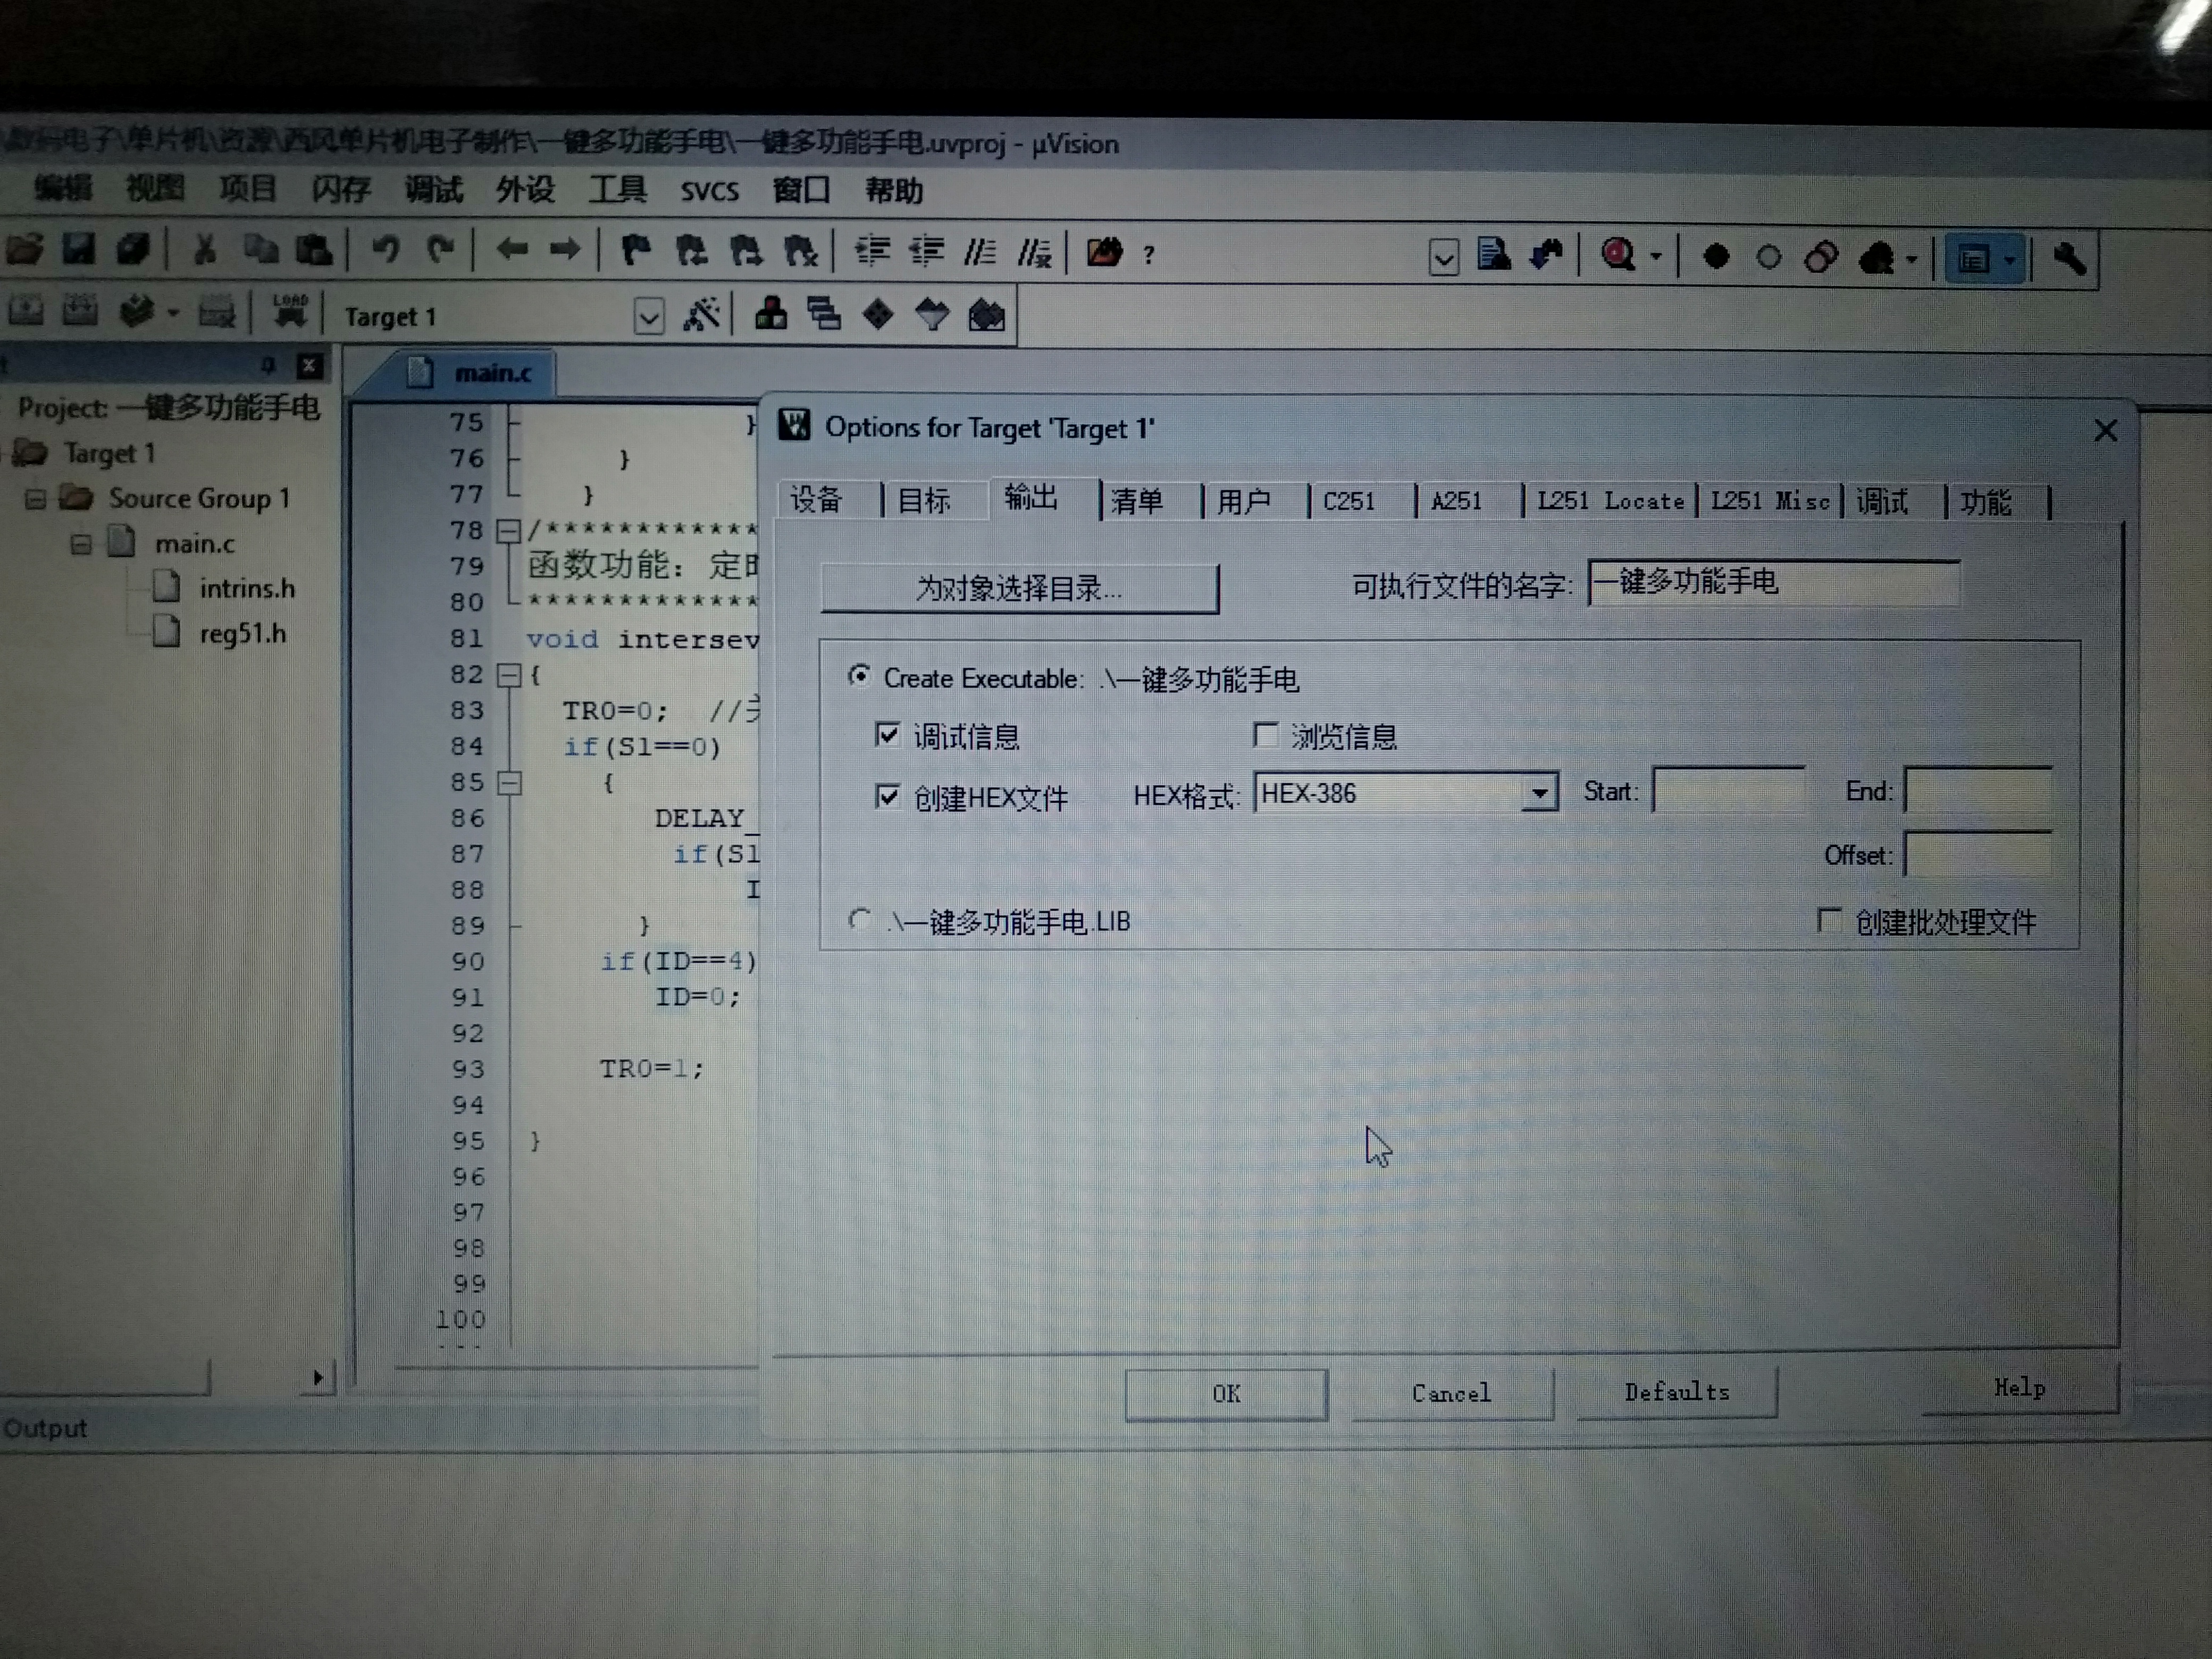Start debug session with magnifier icon
Screen dimensions: 2212x1659
(1618, 256)
